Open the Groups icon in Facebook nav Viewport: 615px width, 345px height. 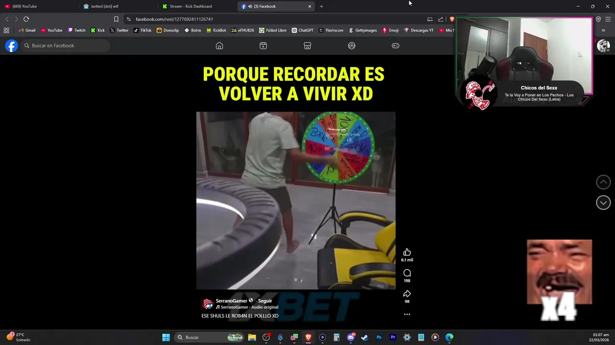352,46
